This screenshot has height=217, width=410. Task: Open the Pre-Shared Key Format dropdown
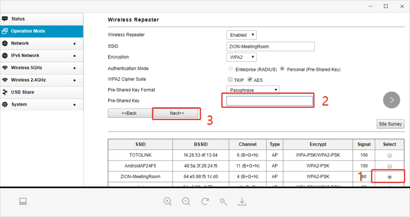pos(253,90)
